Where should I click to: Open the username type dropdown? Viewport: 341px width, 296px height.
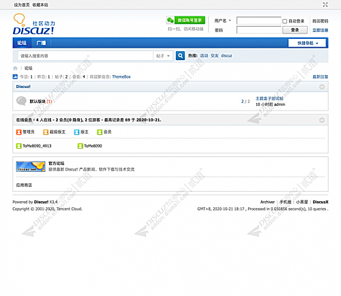point(223,20)
